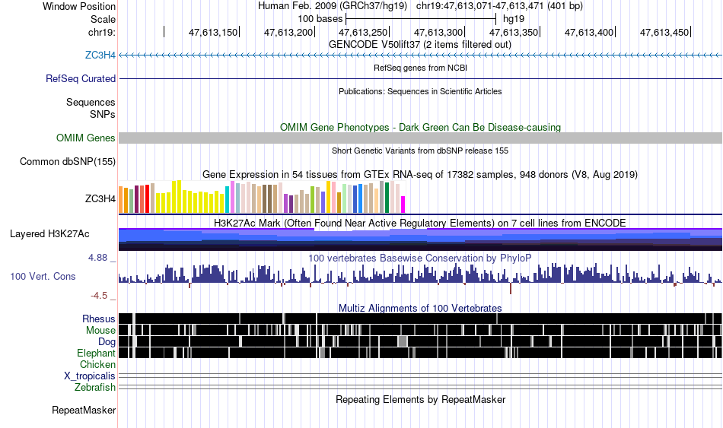Click the Rhesus alignment row label

[x=98, y=319]
